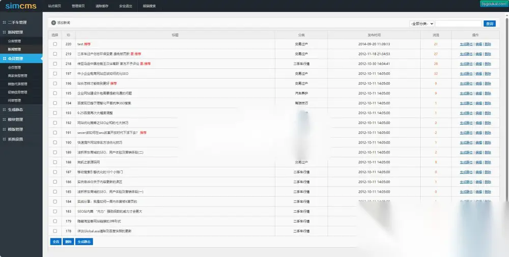Screen dimensions: 509x257
Task: Click 清除缓存 in the top navigation
Action: (102, 6)
